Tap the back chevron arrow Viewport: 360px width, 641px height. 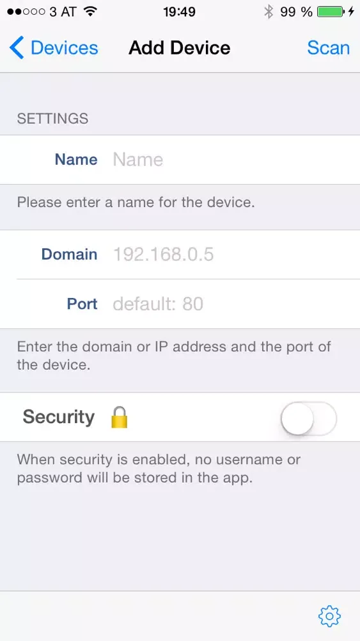pos(17,47)
